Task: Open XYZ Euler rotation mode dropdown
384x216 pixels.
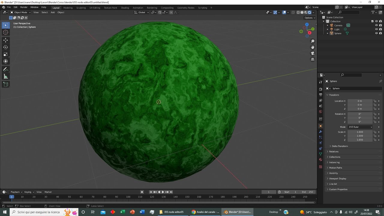Action: [360, 127]
